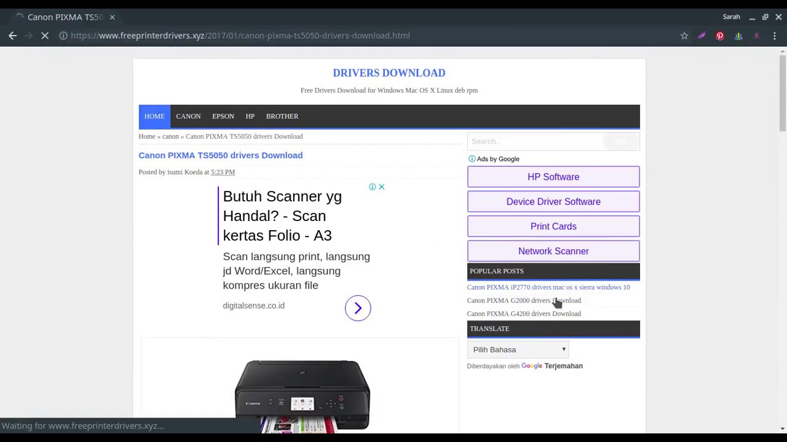Click HP Software ad button

pos(553,177)
